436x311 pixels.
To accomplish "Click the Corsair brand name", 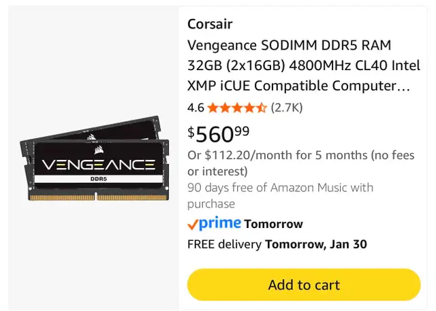I will coord(210,24).
